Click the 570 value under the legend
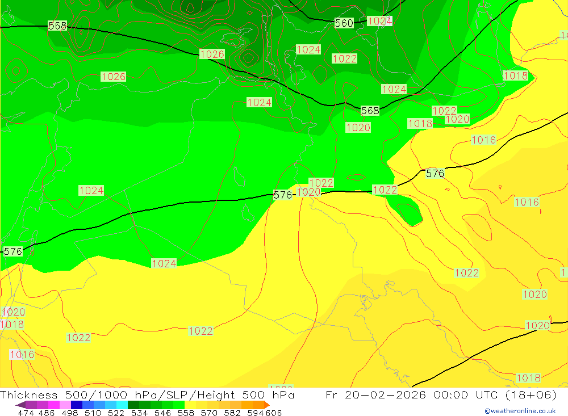Viewport: 568px width, 416px height. point(209,413)
